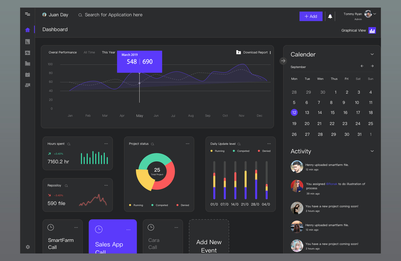Search within Hours spent card

[69, 144]
